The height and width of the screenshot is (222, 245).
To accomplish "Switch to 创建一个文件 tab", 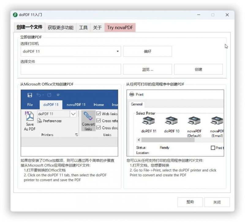I will (x=29, y=27).
